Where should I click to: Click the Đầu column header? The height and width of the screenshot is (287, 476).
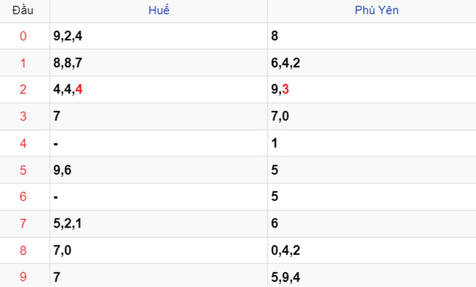pyautogui.click(x=23, y=10)
